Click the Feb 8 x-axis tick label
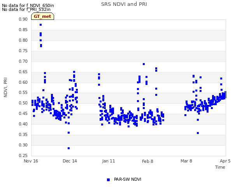Screen dimensions: 249x187 [x=147, y=161]
